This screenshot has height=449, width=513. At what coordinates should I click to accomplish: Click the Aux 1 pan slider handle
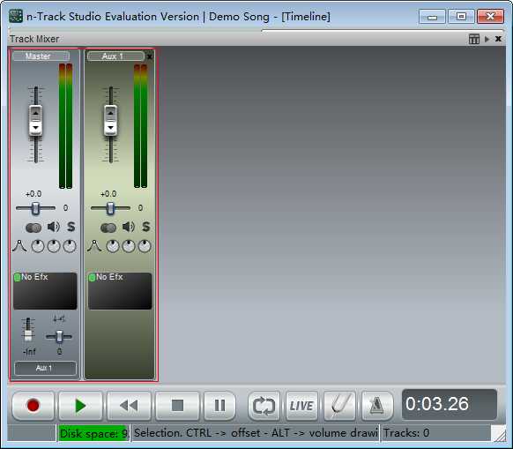click(x=110, y=208)
